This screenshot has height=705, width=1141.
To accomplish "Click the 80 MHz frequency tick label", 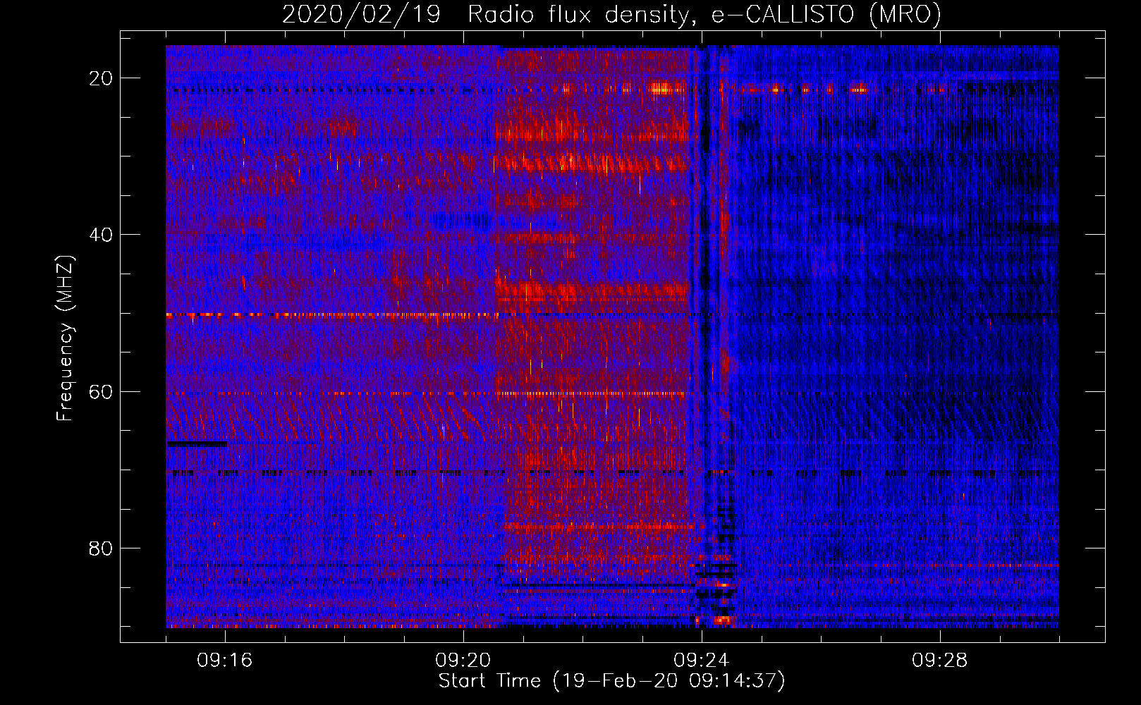I will (101, 548).
